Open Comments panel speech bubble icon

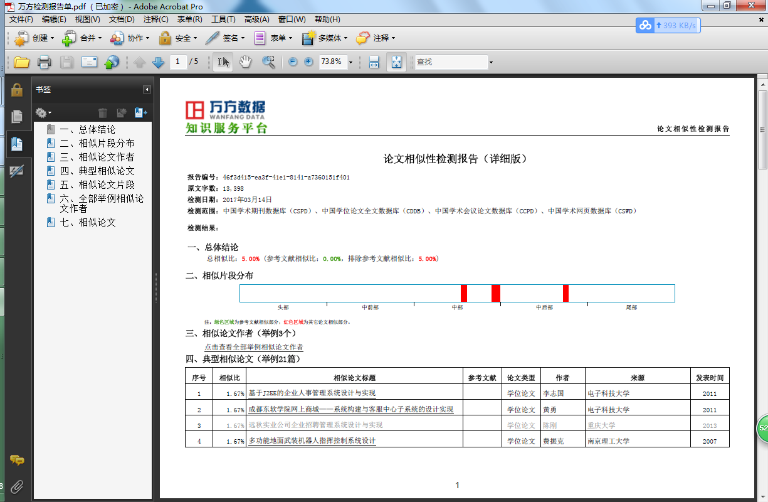coord(17,461)
